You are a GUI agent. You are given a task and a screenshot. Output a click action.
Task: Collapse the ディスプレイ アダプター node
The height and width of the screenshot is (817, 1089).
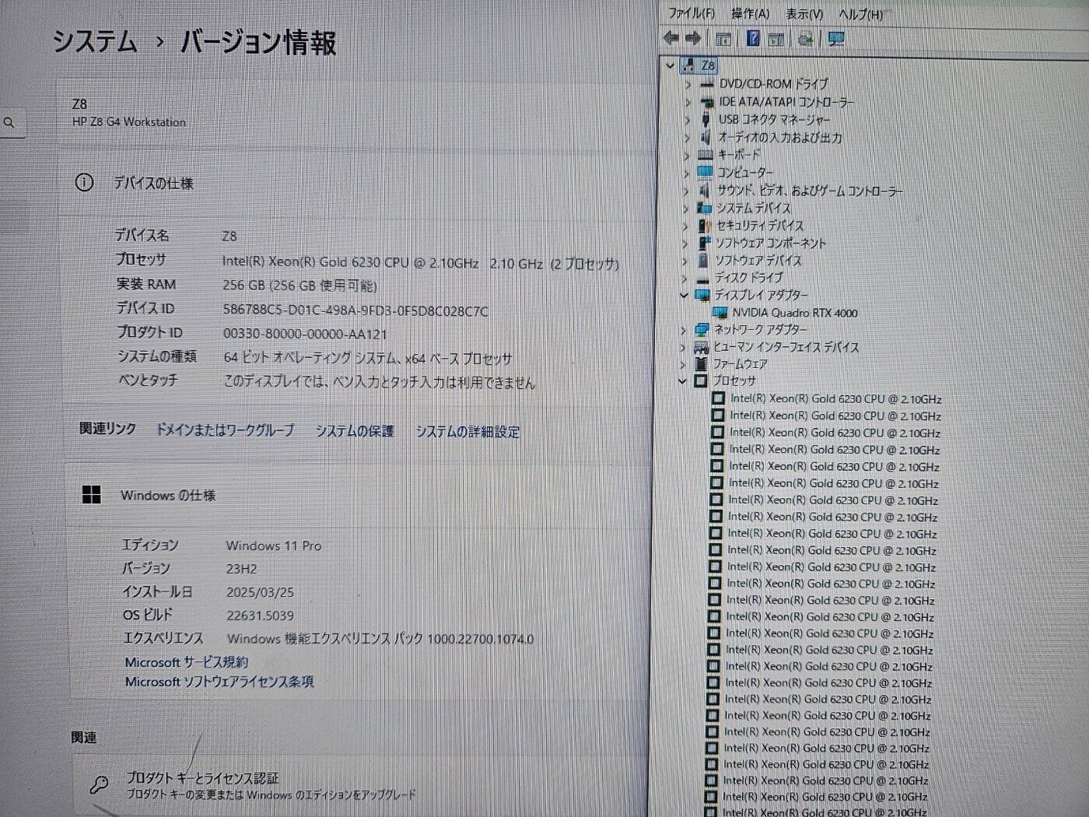(x=684, y=295)
